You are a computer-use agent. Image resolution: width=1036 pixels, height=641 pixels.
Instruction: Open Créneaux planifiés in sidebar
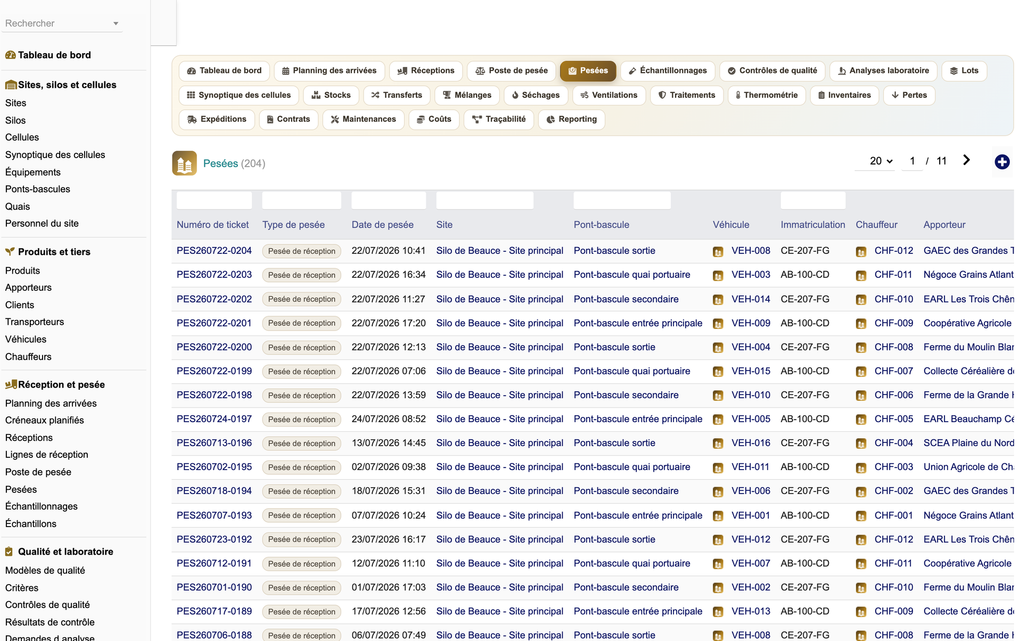click(44, 420)
